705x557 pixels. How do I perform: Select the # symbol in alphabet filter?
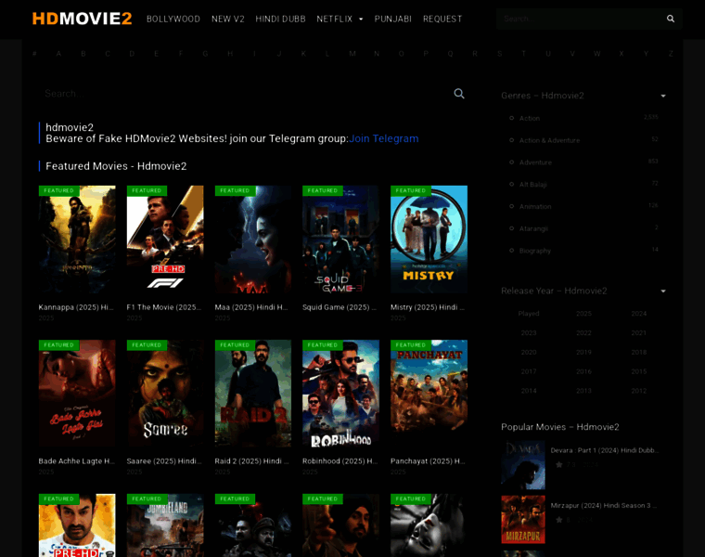[x=34, y=54]
